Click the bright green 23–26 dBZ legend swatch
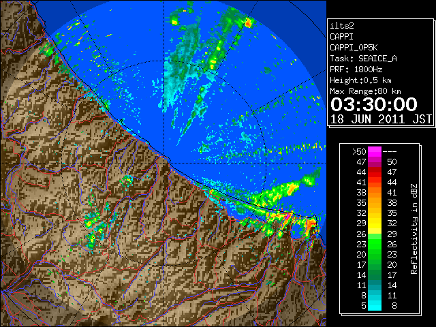Viewport: 436px width, 327px height. pyautogui.click(x=375, y=244)
